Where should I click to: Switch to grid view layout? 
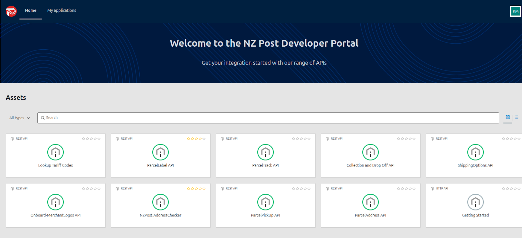[507, 117]
